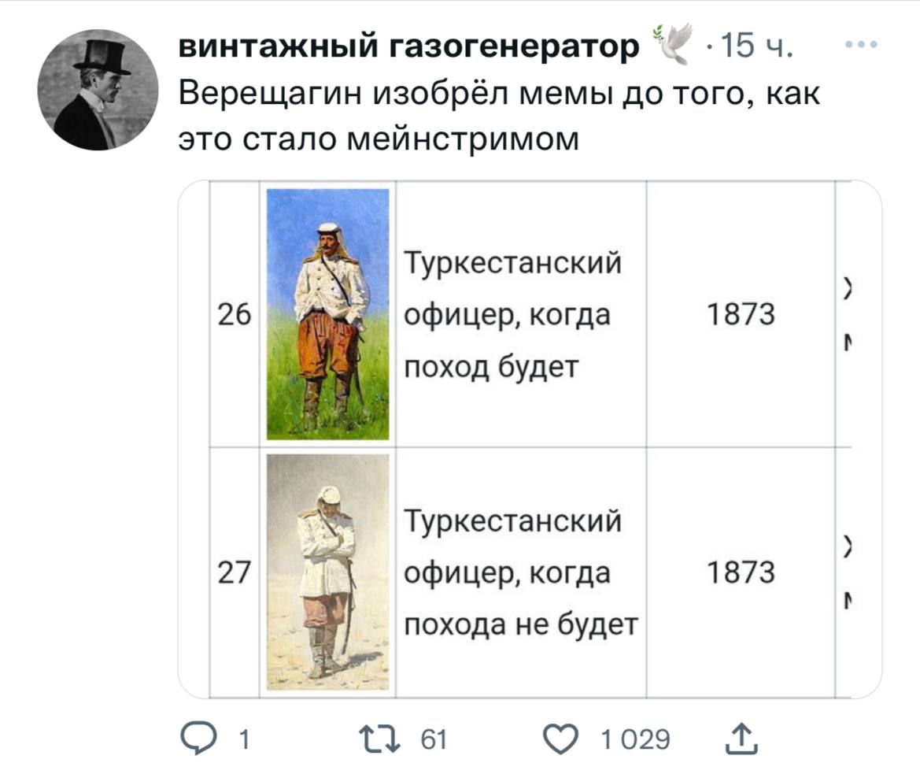Open painting thumbnail in row 26
The height and width of the screenshot is (774, 920).
click(x=327, y=314)
